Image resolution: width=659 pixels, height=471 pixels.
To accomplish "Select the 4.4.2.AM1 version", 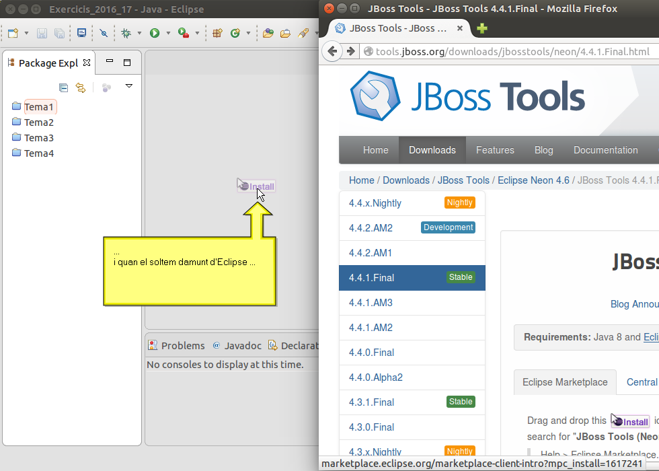I will pos(412,253).
